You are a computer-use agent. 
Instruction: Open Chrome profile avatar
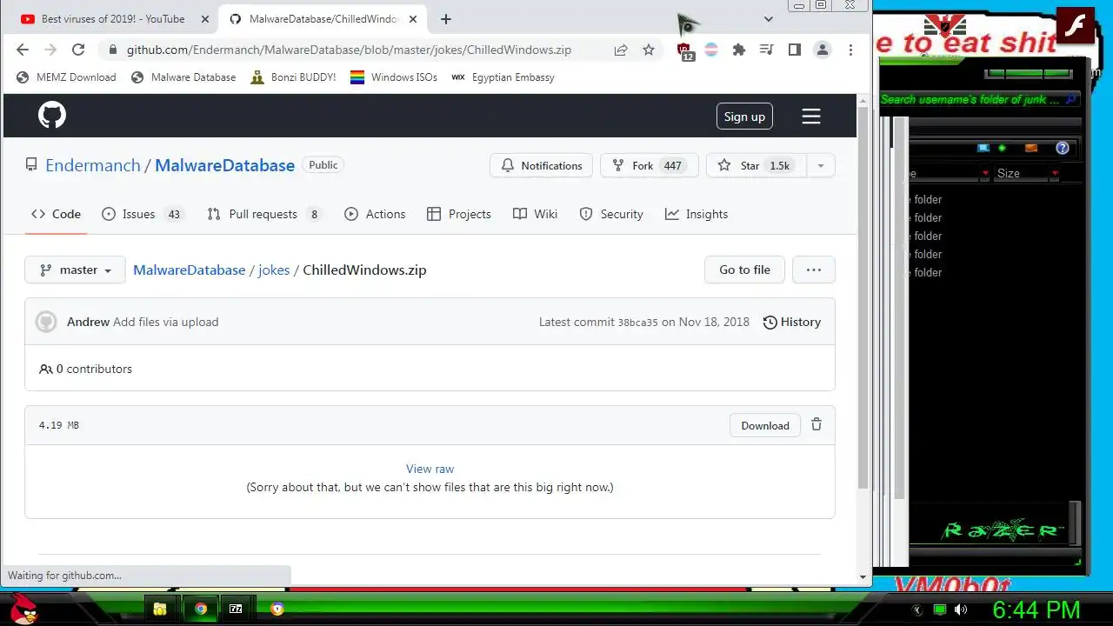click(x=823, y=50)
